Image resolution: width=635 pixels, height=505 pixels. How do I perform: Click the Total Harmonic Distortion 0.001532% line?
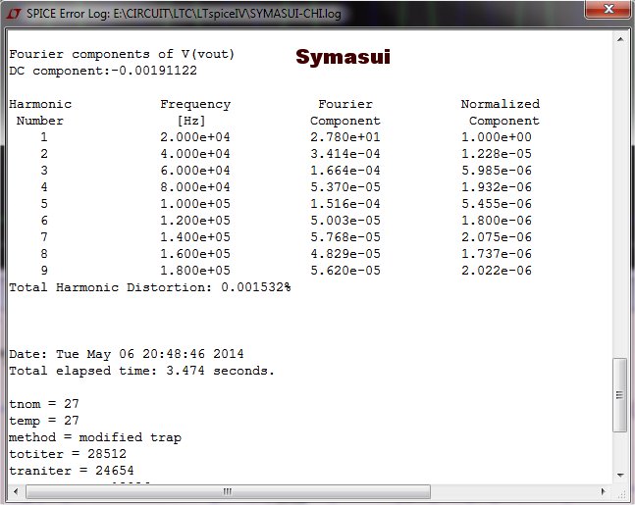pos(150,287)
